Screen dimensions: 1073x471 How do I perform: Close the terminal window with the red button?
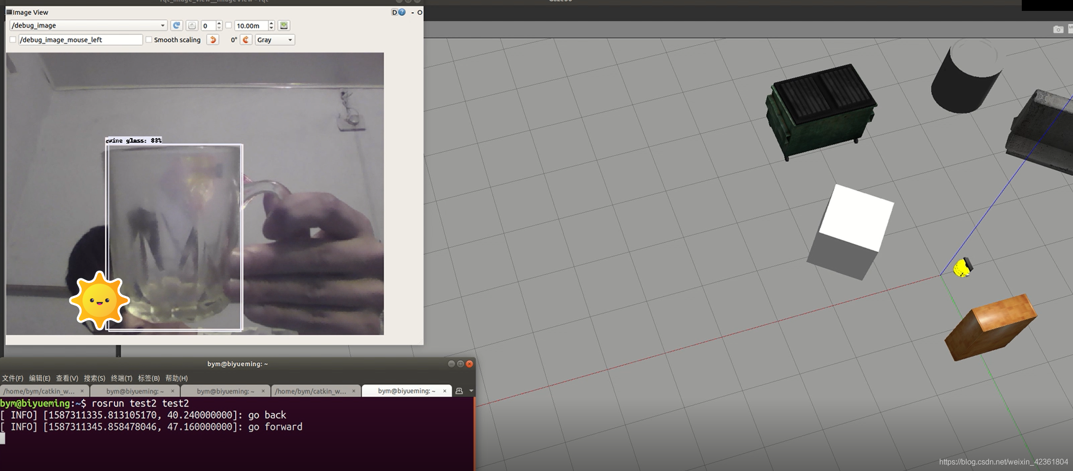tap(469, 364)
